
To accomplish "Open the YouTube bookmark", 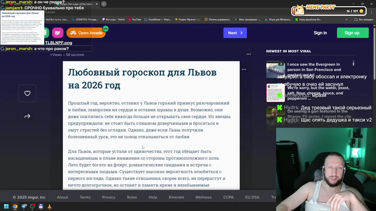I will tap(135, 20).
